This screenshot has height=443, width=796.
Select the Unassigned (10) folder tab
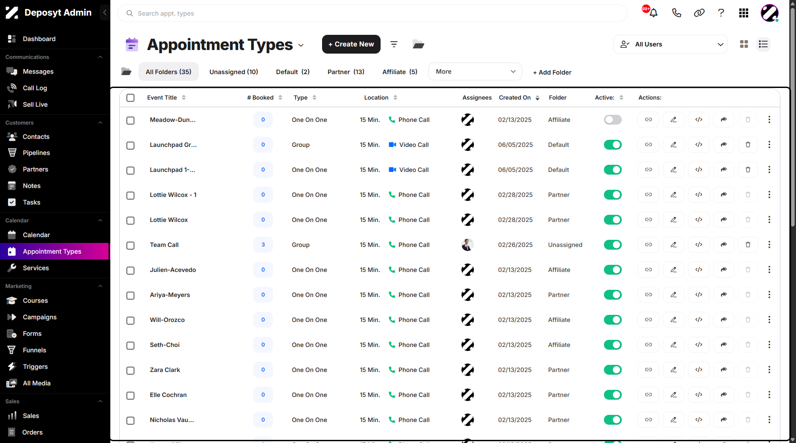pyautogui.click(x=234, y=72)
